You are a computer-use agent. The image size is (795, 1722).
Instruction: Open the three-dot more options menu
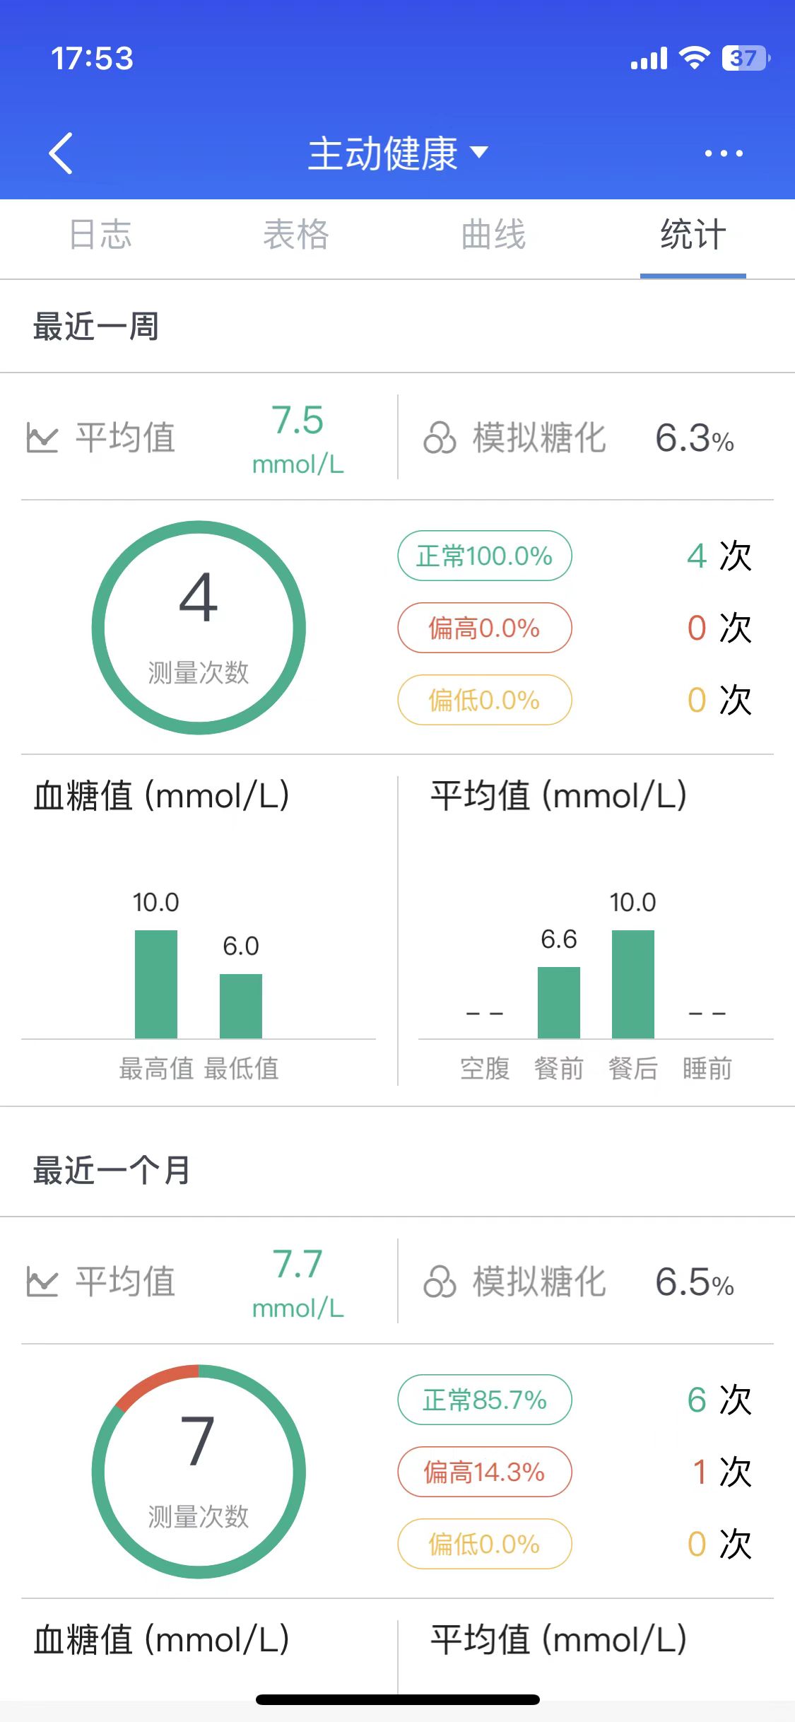(724, 153)
